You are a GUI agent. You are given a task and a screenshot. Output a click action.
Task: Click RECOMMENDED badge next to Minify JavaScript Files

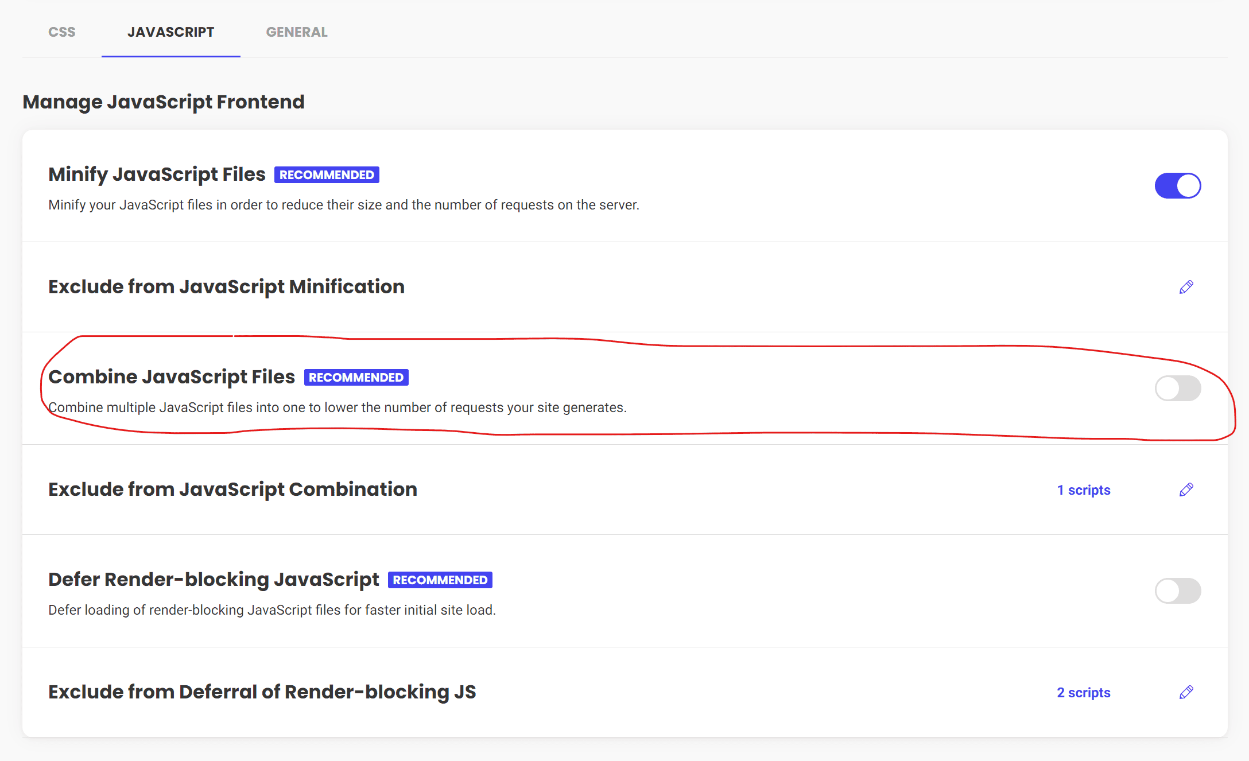pos(327,175)
